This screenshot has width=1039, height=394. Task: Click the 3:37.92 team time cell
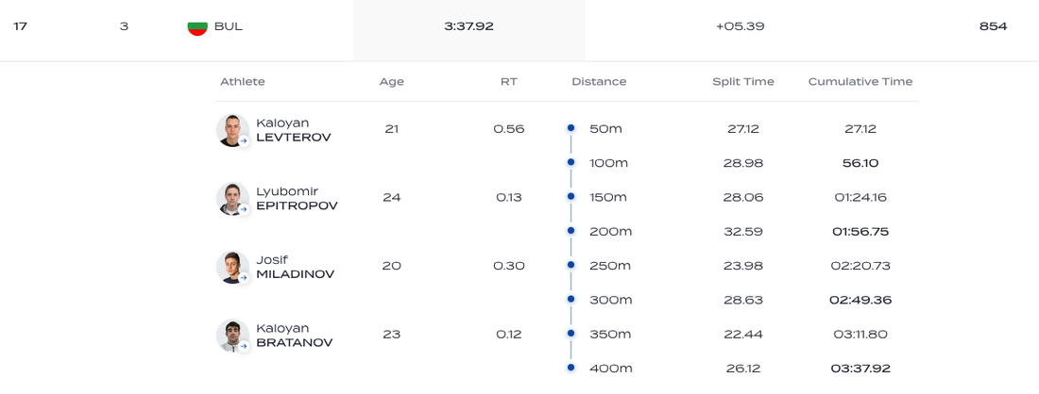point(468,26)
